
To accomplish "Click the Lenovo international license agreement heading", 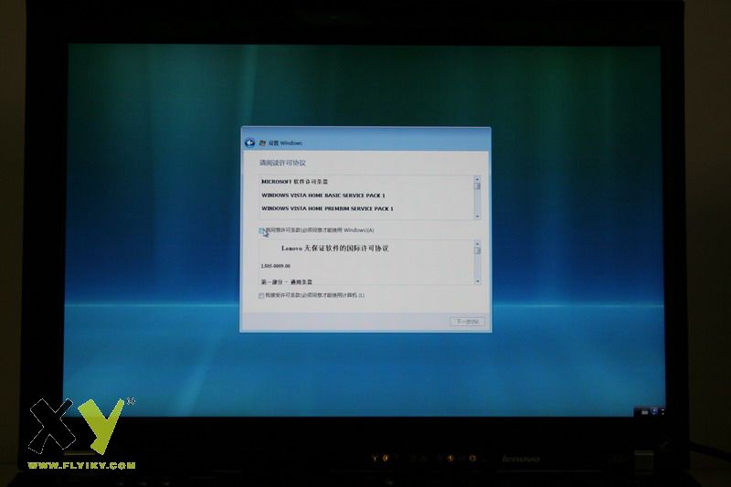I will click(334, 249).
